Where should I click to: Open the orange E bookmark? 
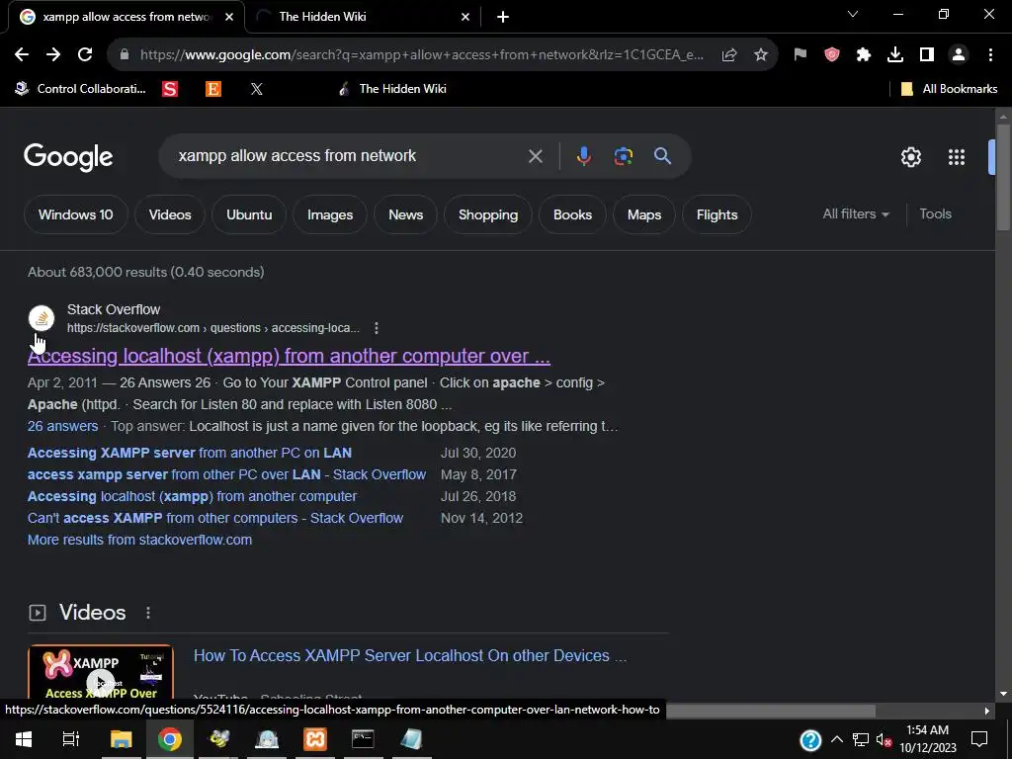213,89
